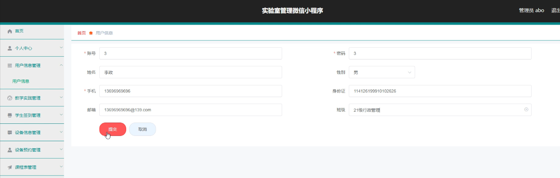Click the paper-plane icon beside 课程表管理

click(10, 167)
